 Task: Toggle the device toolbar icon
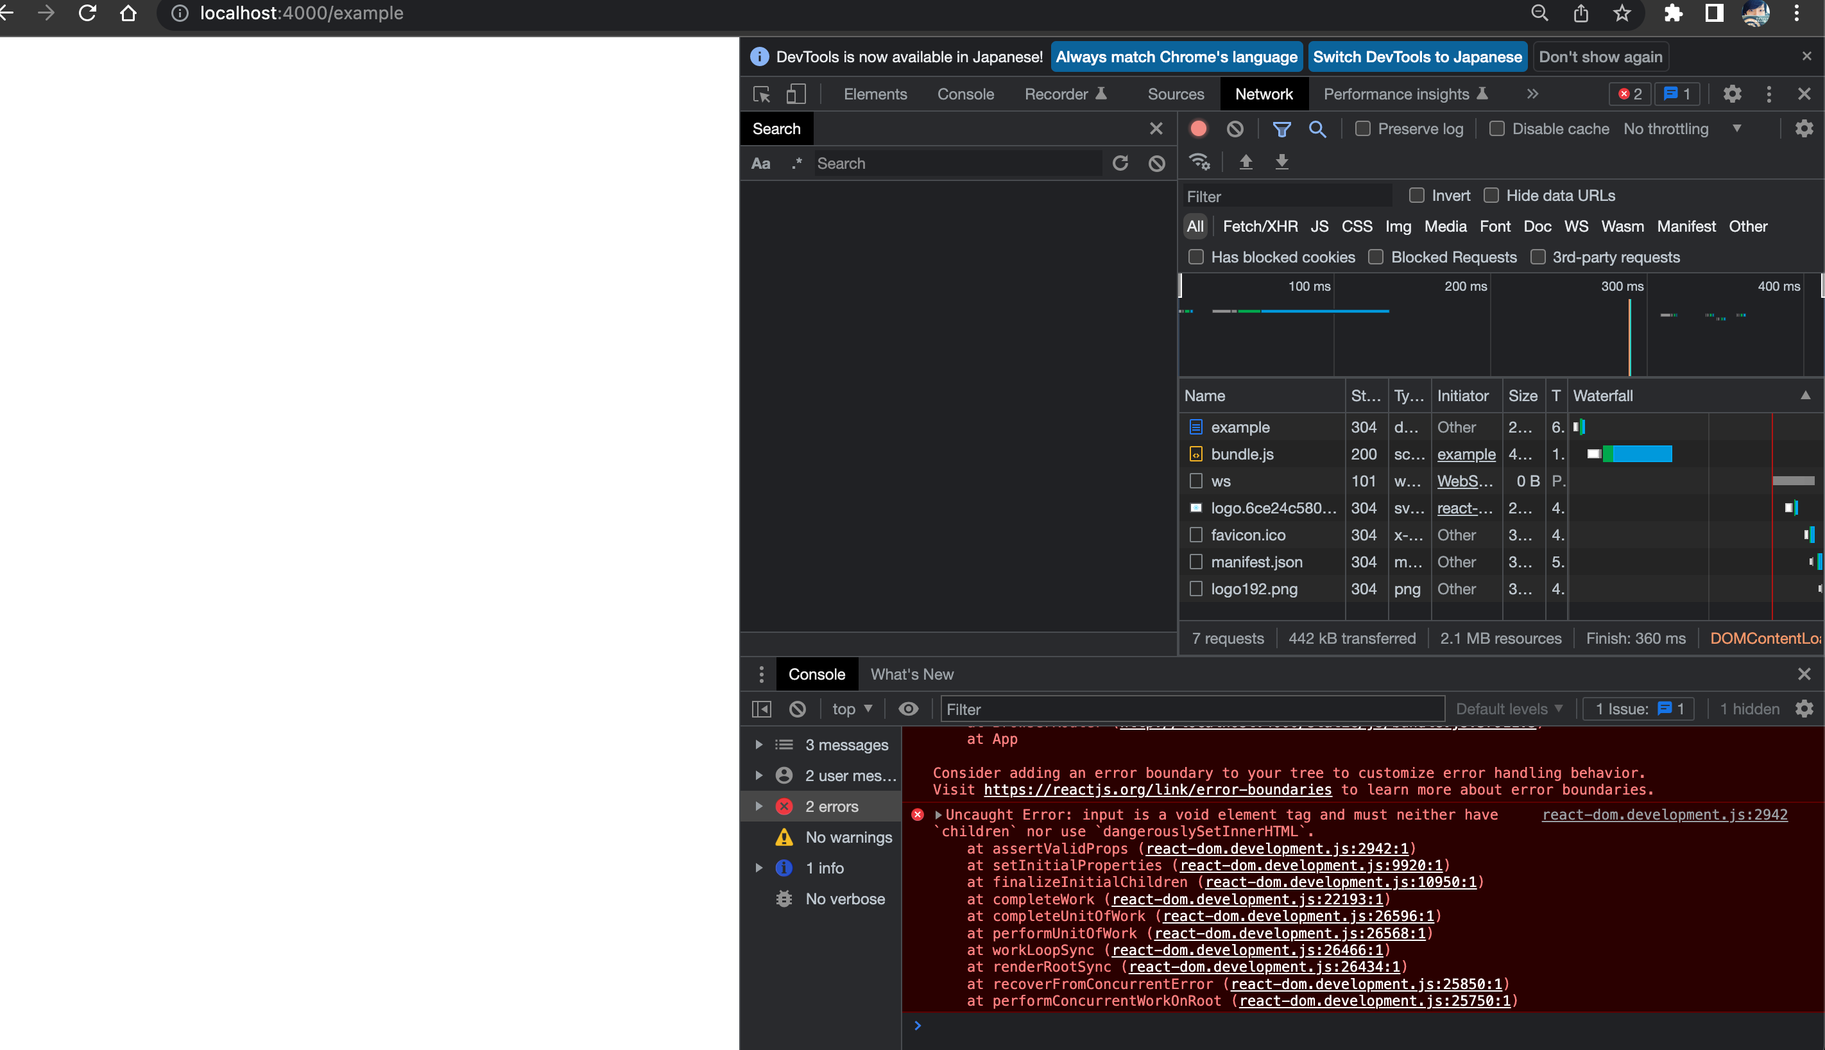click(795, 94)
